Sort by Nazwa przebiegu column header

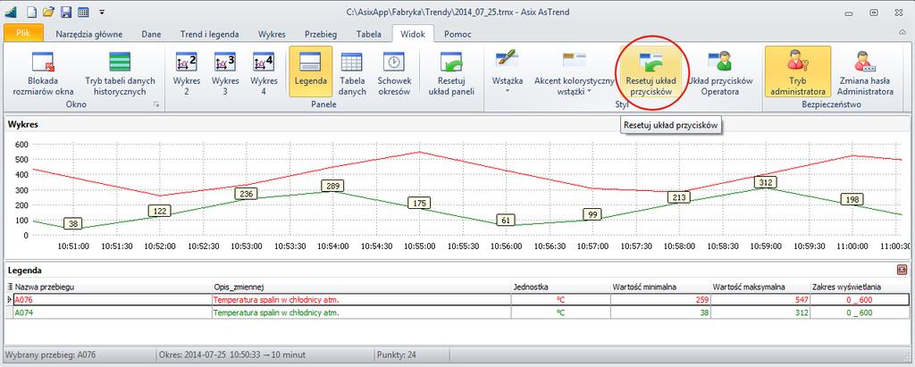click(x=113, y=287)
